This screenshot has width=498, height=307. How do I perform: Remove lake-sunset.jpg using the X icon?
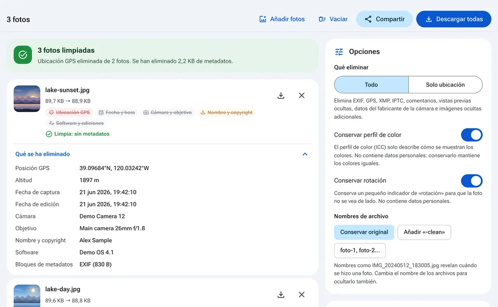point(302,95)
